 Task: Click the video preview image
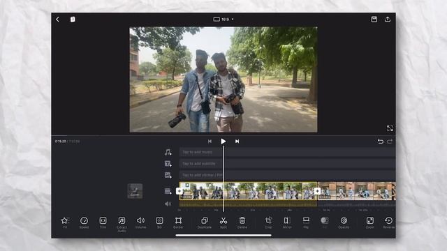click(223, 79)
